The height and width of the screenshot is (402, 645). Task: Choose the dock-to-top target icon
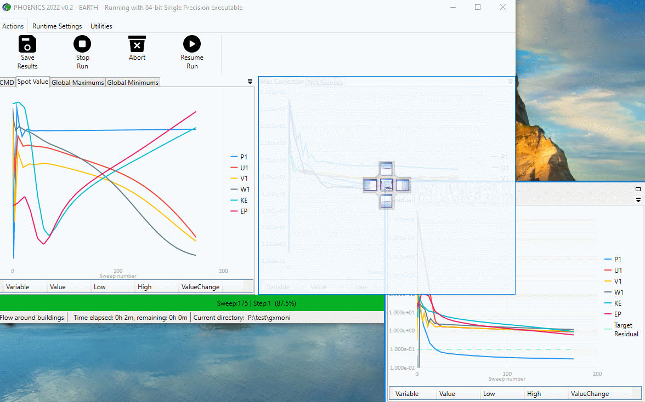387,169
